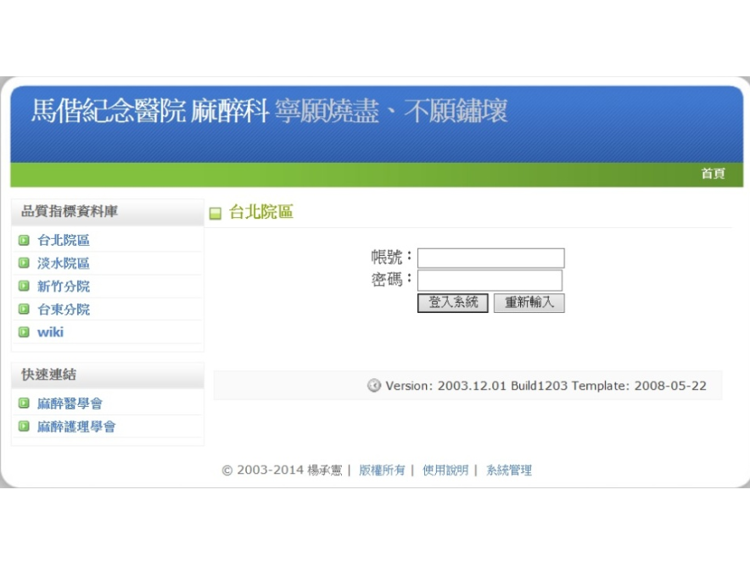
Task: Focus the 帳號 account input field
Action: pos(490,258)
